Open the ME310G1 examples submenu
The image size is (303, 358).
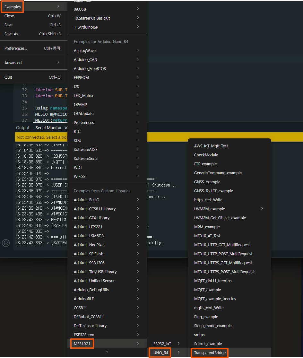pyautogui.click(x=107, y=344)
